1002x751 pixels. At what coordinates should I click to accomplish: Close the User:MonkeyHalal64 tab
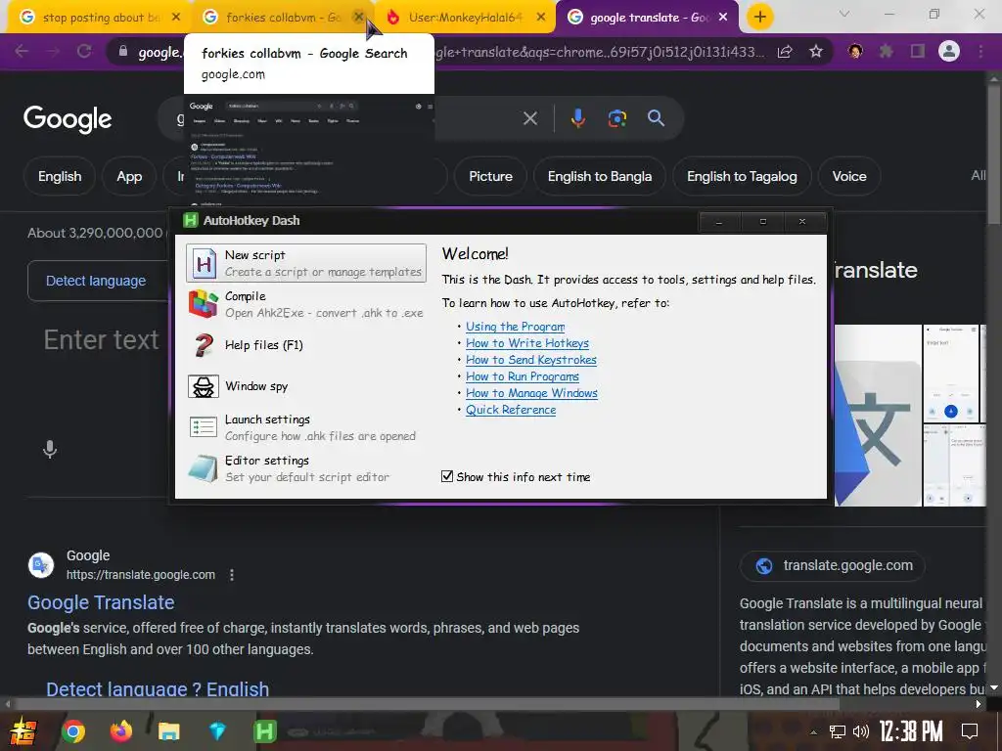(x=541, y=18)
